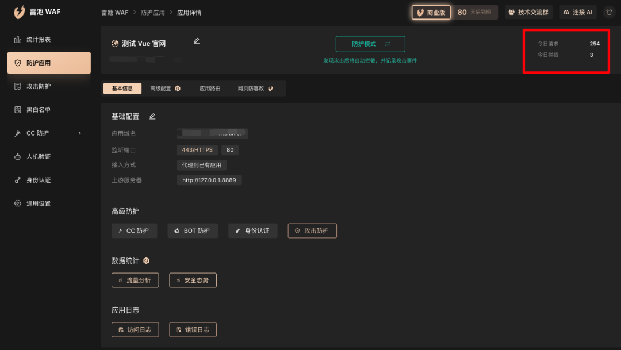The width and height of the screenshot is (621, 350).
Task: Click the globe icon beside 测试 Vue 官网
Action: [115, 44]
